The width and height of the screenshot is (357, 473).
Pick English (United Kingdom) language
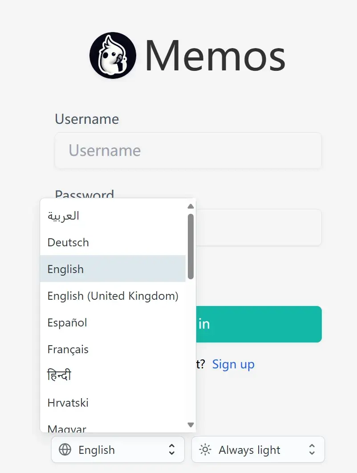113,296
